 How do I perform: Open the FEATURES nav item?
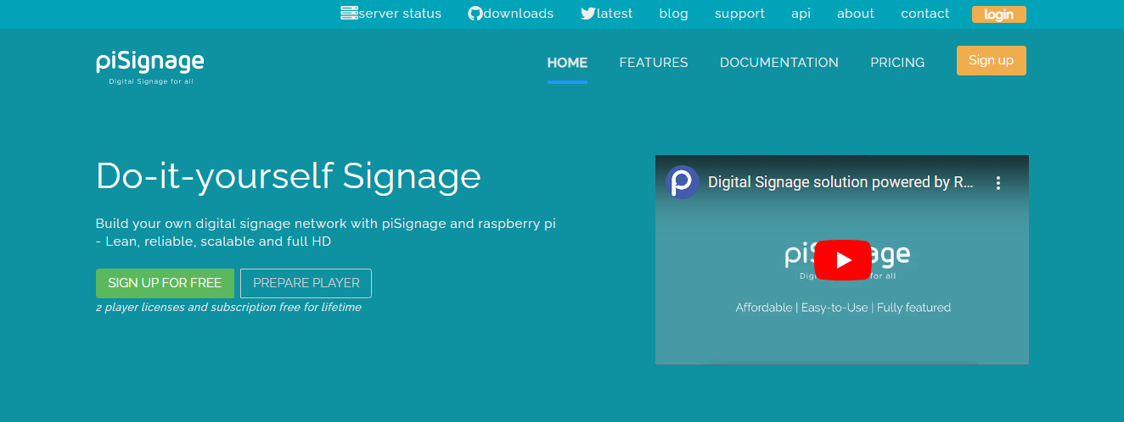(654, 63)
